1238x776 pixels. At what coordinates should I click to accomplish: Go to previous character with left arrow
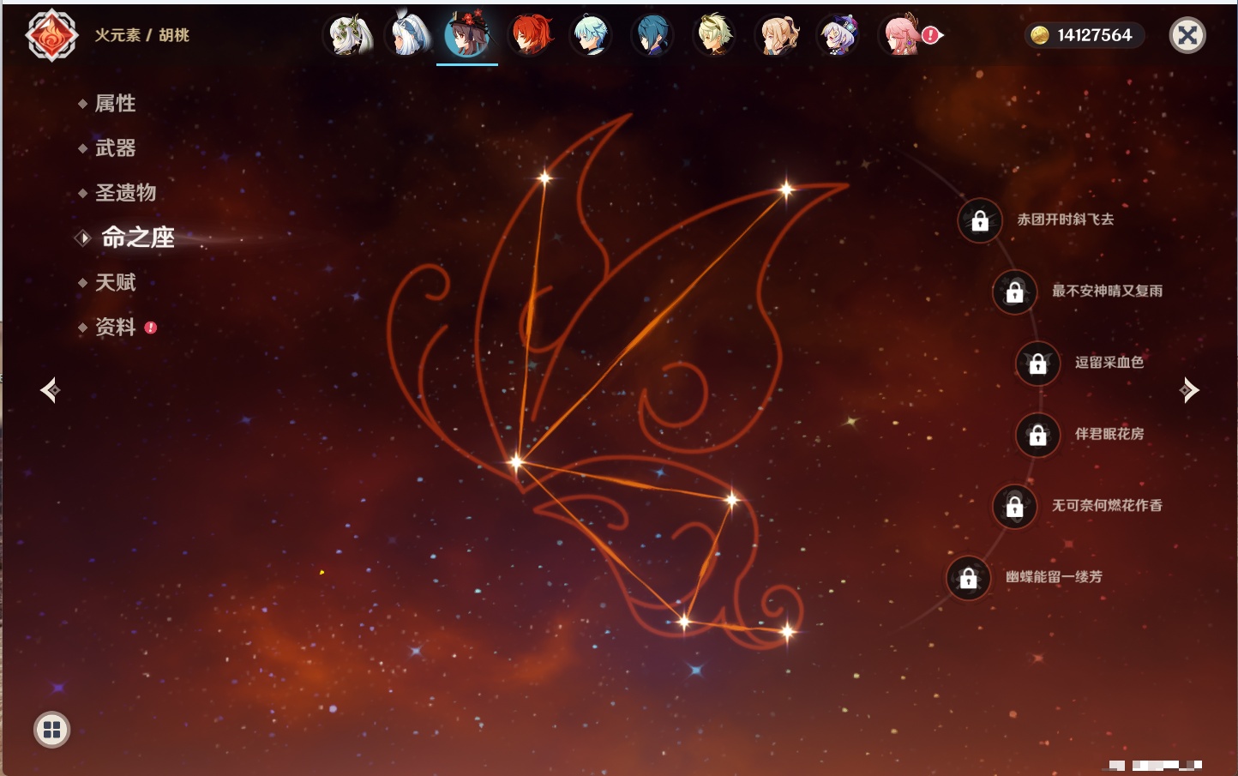coord(50,390)
